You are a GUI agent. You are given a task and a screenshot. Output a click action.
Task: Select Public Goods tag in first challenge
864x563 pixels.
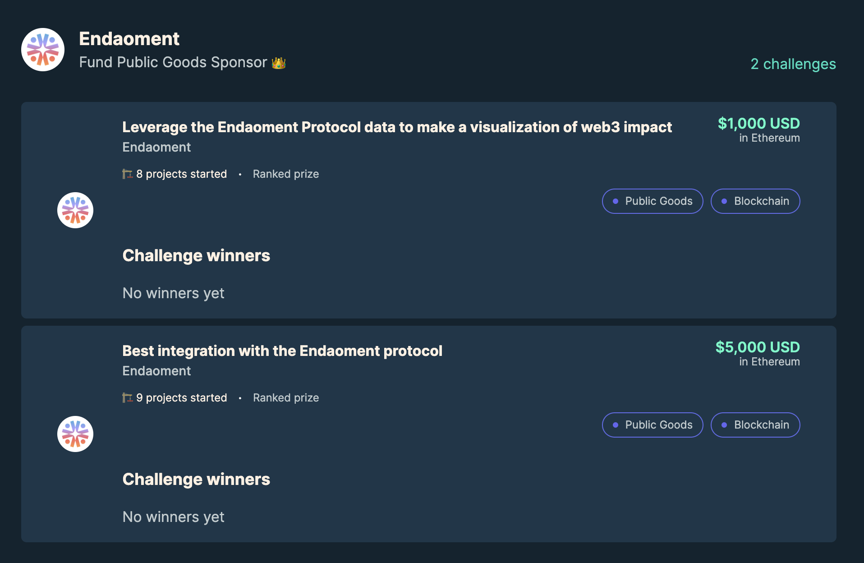[x=653, y=201]
